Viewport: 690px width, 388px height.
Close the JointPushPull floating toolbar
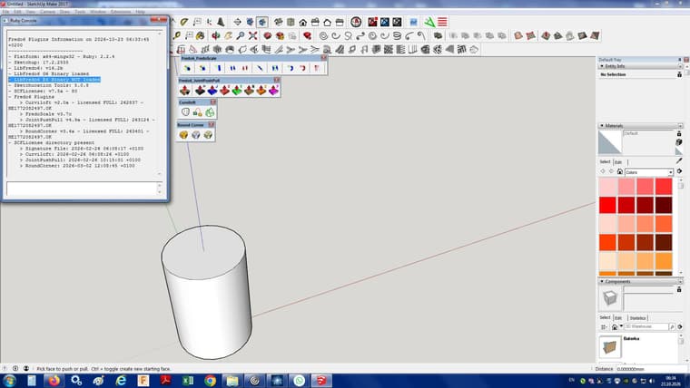tap(277, 81)
